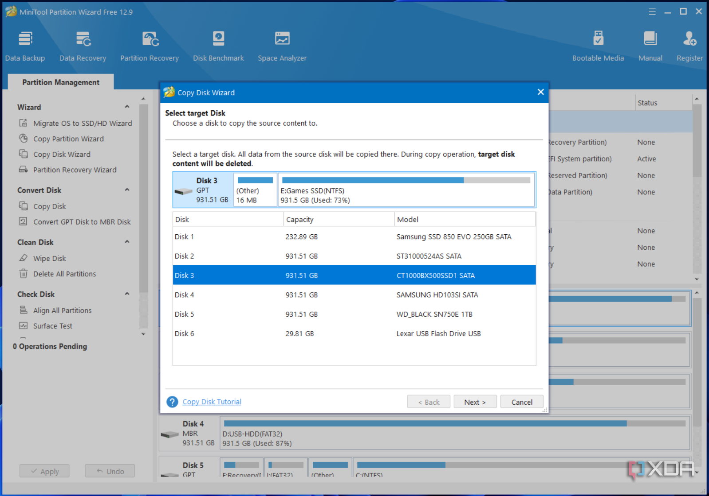Click the Apply button
Image resolution: width=709 pixels, height=496 pixels.
click(x=44, y=471)
